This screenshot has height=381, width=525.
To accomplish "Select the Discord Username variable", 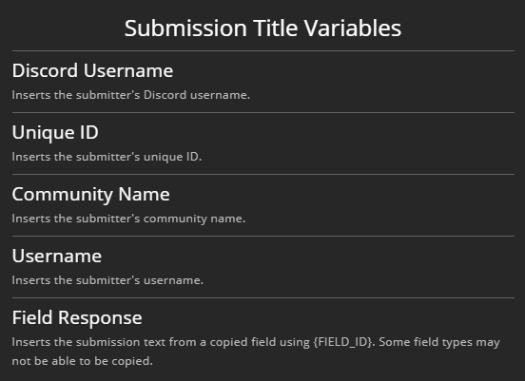I will (x=92, y=70).
